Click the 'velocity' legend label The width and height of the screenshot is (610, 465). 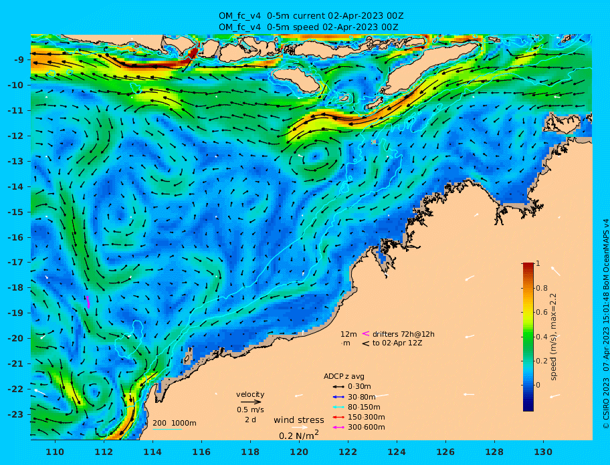[250, 394]
